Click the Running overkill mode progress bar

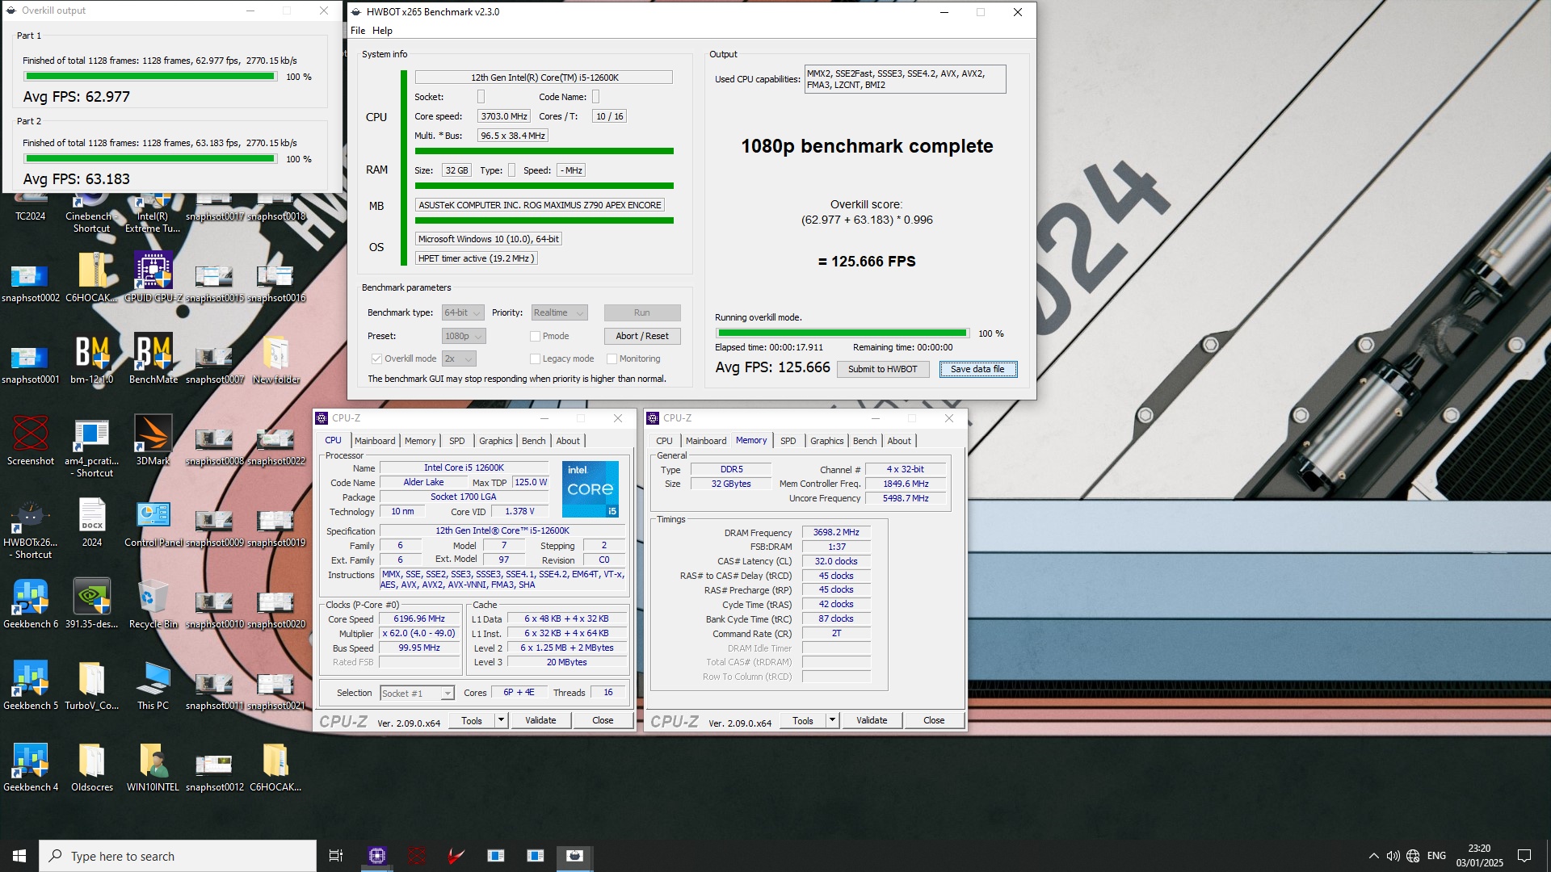843,333
